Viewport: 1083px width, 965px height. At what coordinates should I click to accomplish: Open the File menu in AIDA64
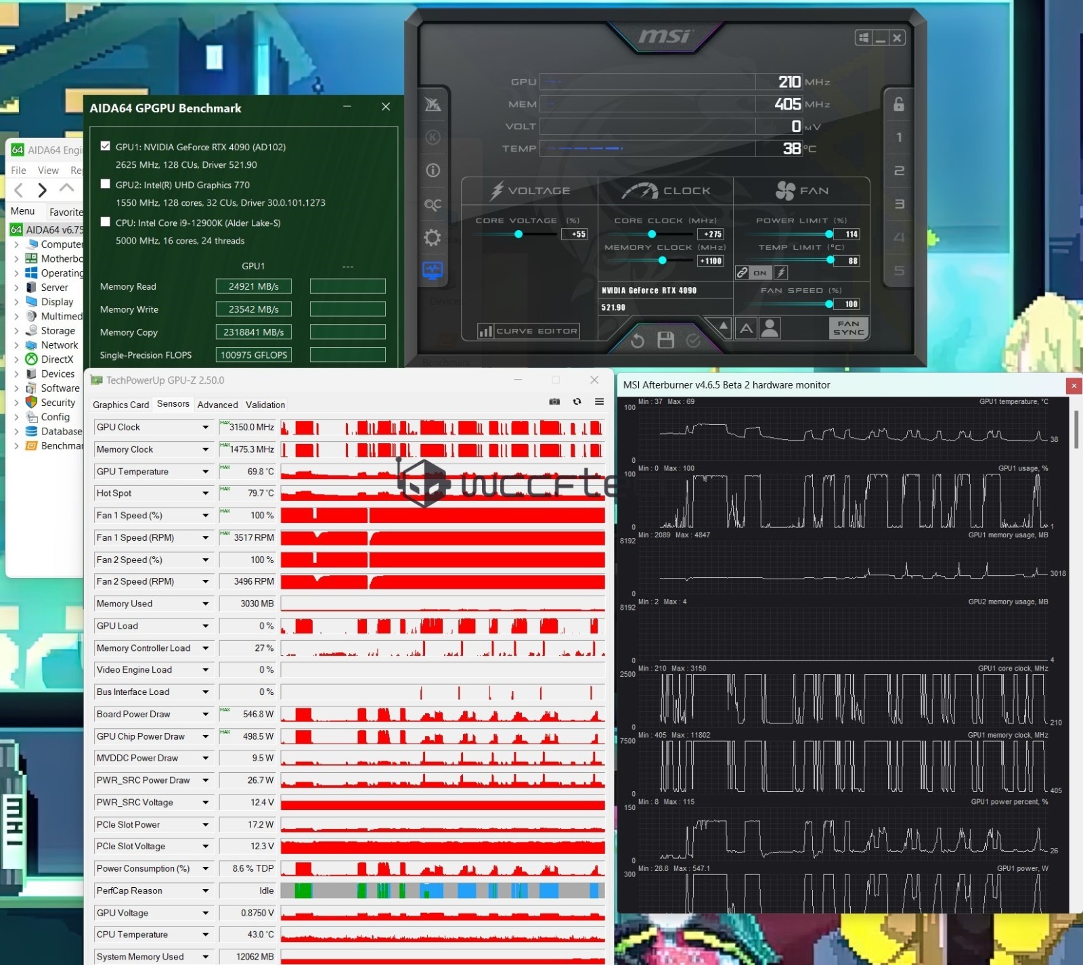(x=18, y=170)
